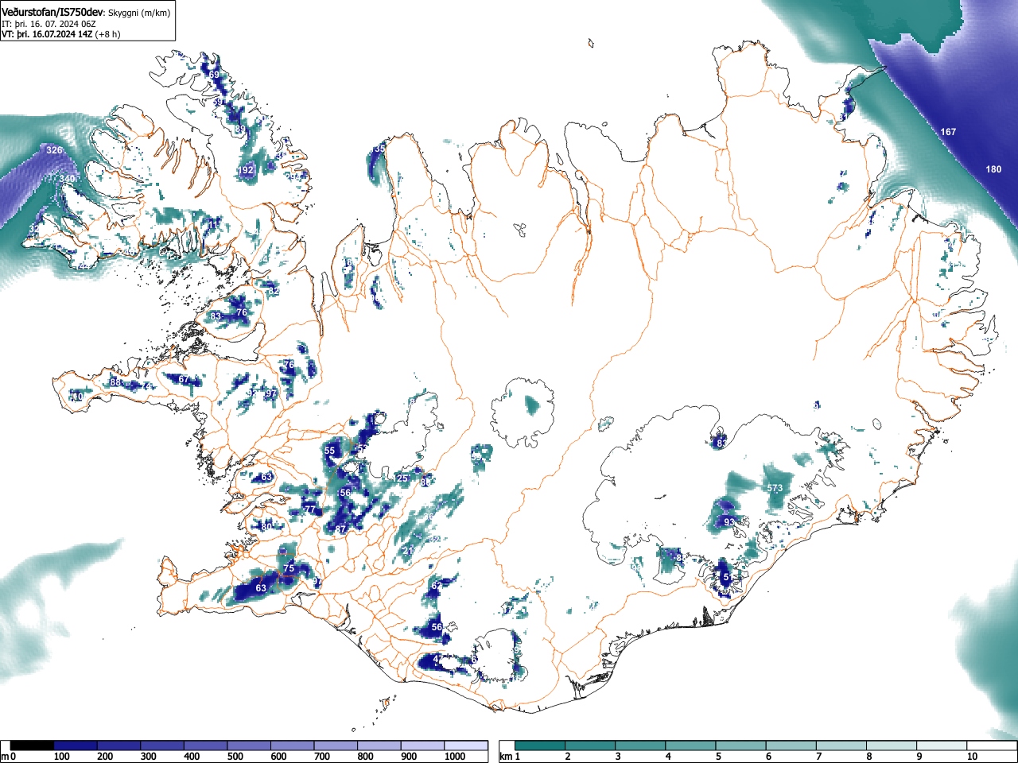Click the 100–200 m dark blue swatch
Screen dimensions: 1018x763
[76, 746]
